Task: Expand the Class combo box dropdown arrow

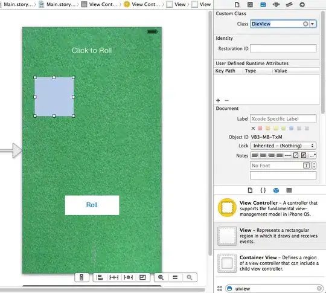Action: (x=313, y=24)
